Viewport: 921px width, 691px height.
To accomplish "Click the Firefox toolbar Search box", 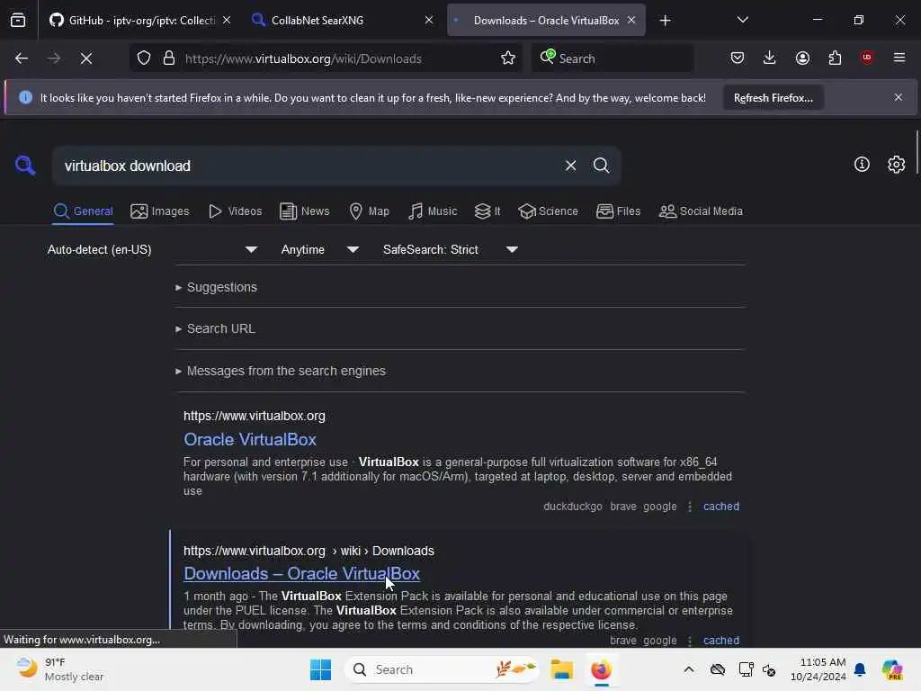I will point(613,58).
